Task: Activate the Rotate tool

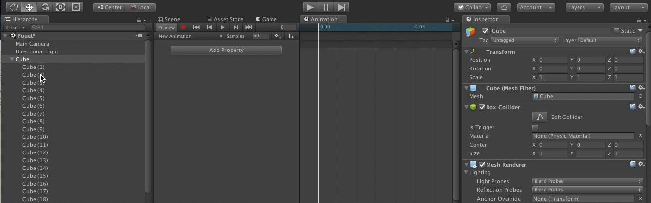Action: click(45, 7)
